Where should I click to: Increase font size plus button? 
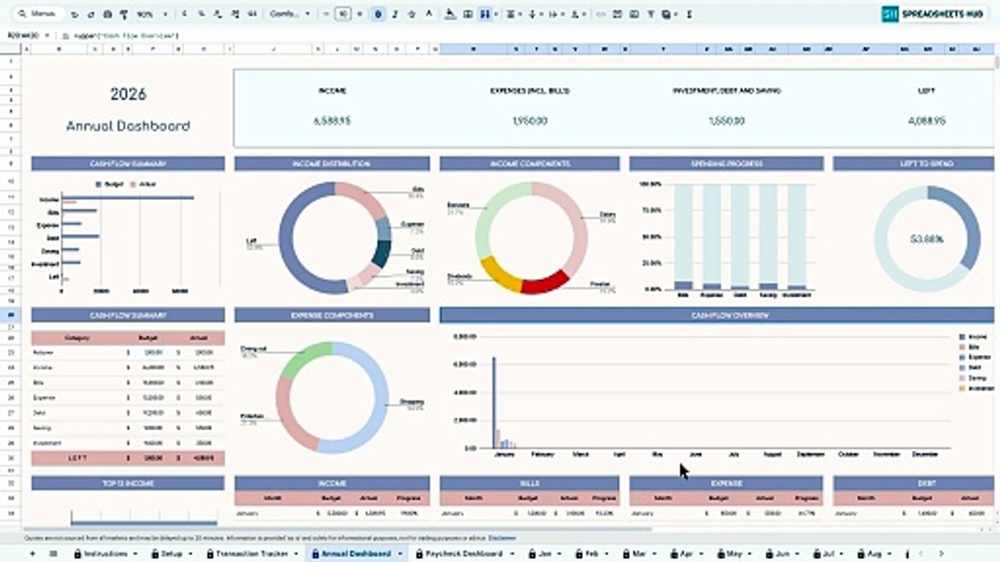(359, 14)
